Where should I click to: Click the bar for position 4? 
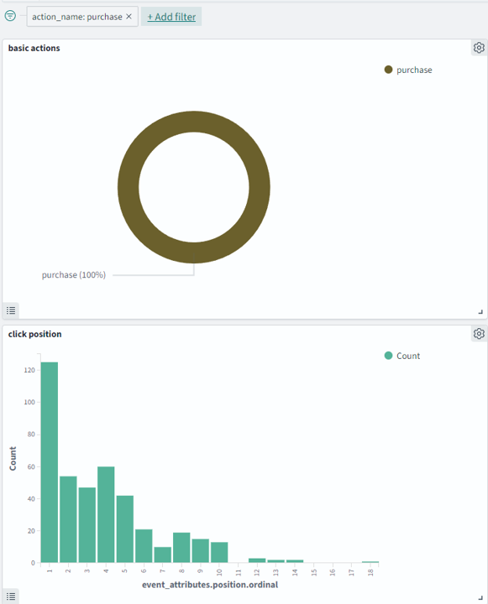click(106, 514)
